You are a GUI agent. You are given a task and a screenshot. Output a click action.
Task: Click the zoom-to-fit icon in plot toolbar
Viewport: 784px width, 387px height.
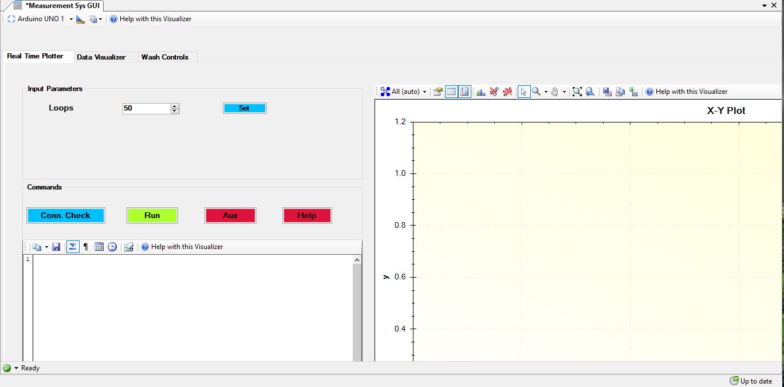[577, 92]
